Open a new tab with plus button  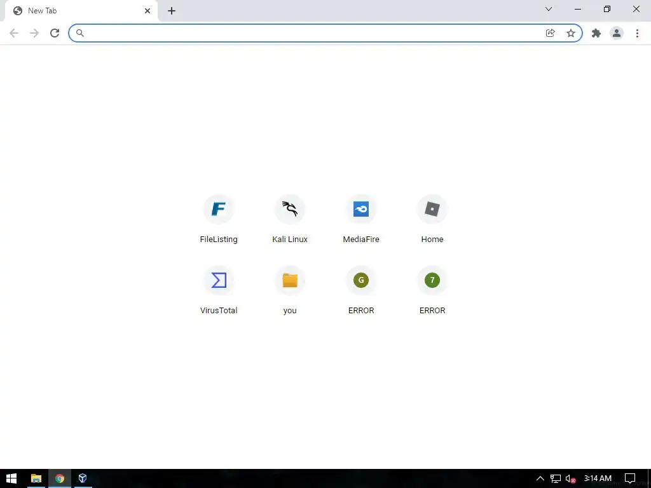[172, 11]
